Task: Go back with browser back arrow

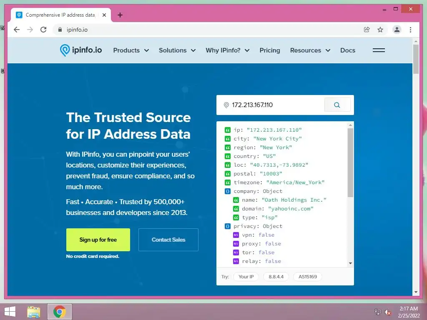Action: click(17, 30)
